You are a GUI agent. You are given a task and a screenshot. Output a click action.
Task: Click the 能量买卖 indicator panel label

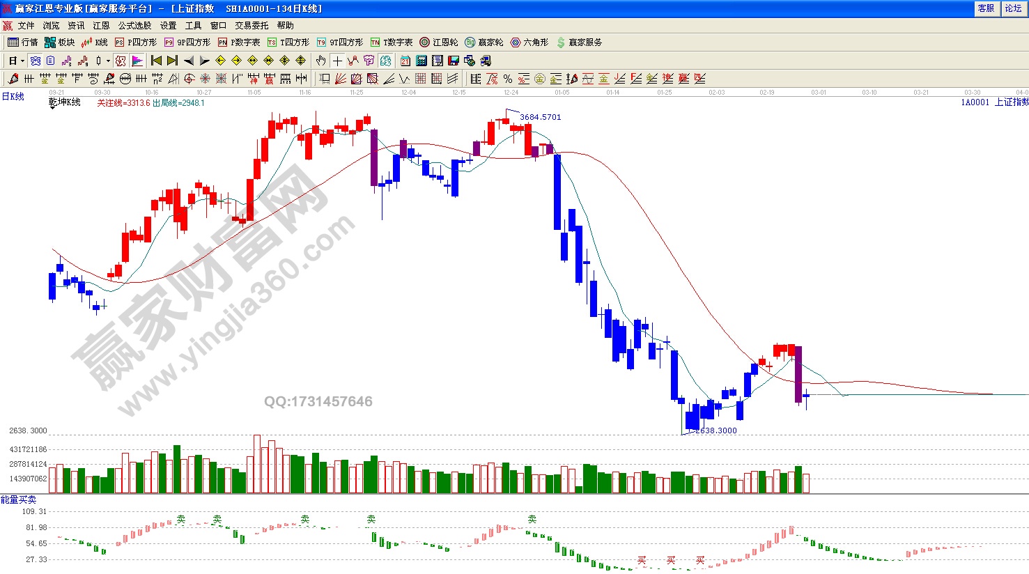coord(19,499)
